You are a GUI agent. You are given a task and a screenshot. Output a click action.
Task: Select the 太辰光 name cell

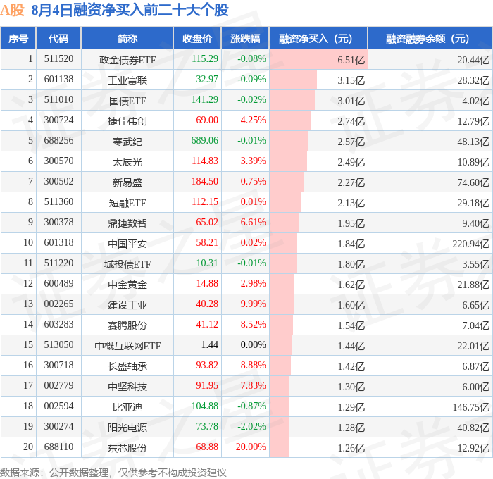tap(127, 161)
